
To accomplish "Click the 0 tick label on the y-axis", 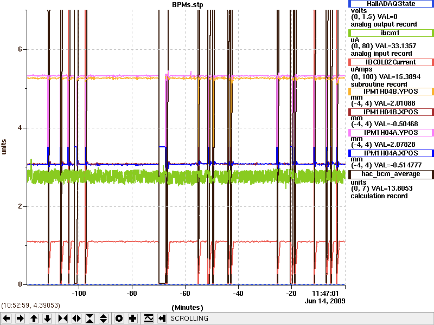I will pyautogui.click(x=20, y=284).
